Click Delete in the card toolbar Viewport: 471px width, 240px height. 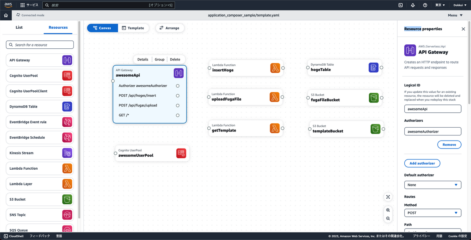175,59
